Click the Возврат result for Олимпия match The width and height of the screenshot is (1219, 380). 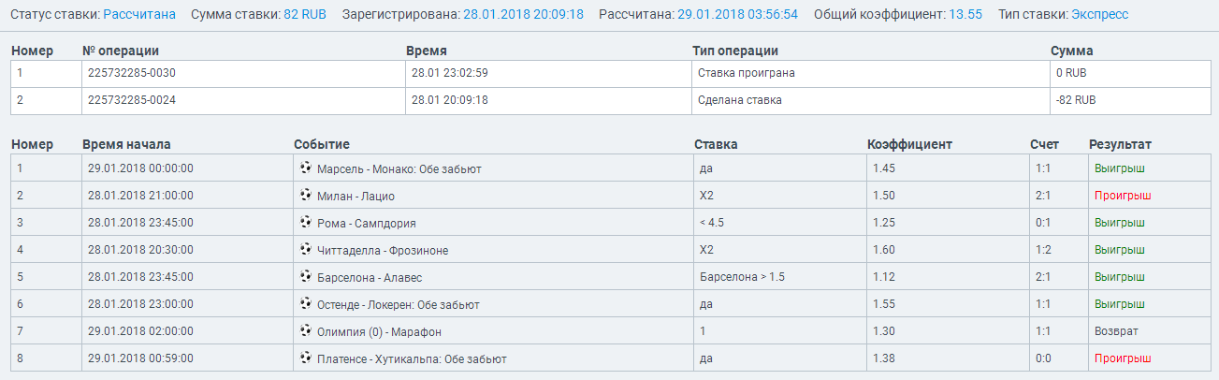(x=1116, y=331)
